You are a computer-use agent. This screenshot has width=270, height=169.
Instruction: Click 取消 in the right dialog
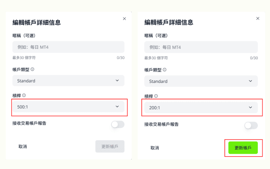[155, 148]
